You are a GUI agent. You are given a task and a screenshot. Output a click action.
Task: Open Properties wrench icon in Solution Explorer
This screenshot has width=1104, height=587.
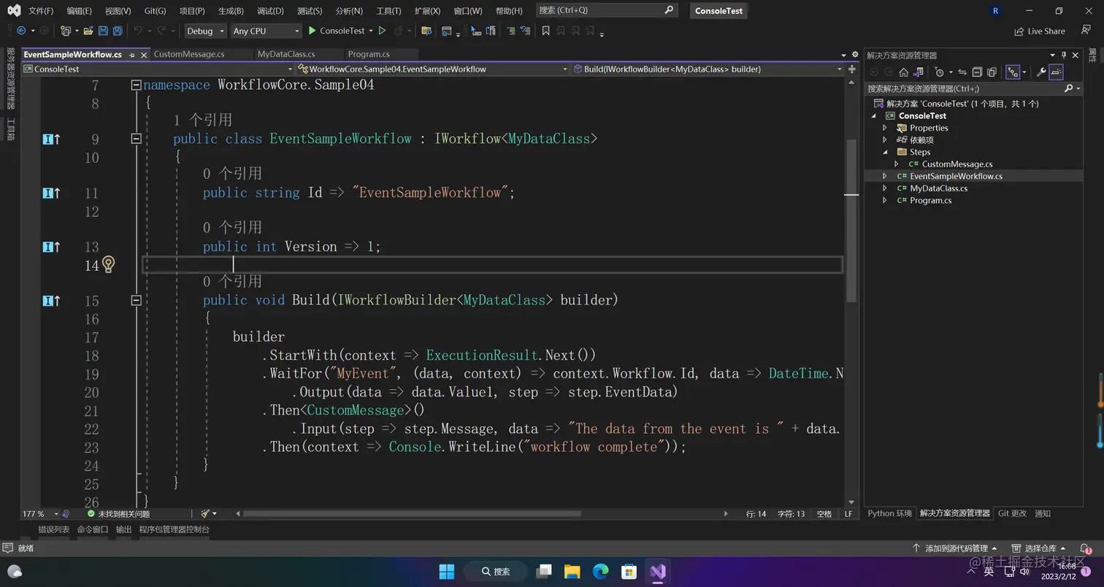(1041, 72)
